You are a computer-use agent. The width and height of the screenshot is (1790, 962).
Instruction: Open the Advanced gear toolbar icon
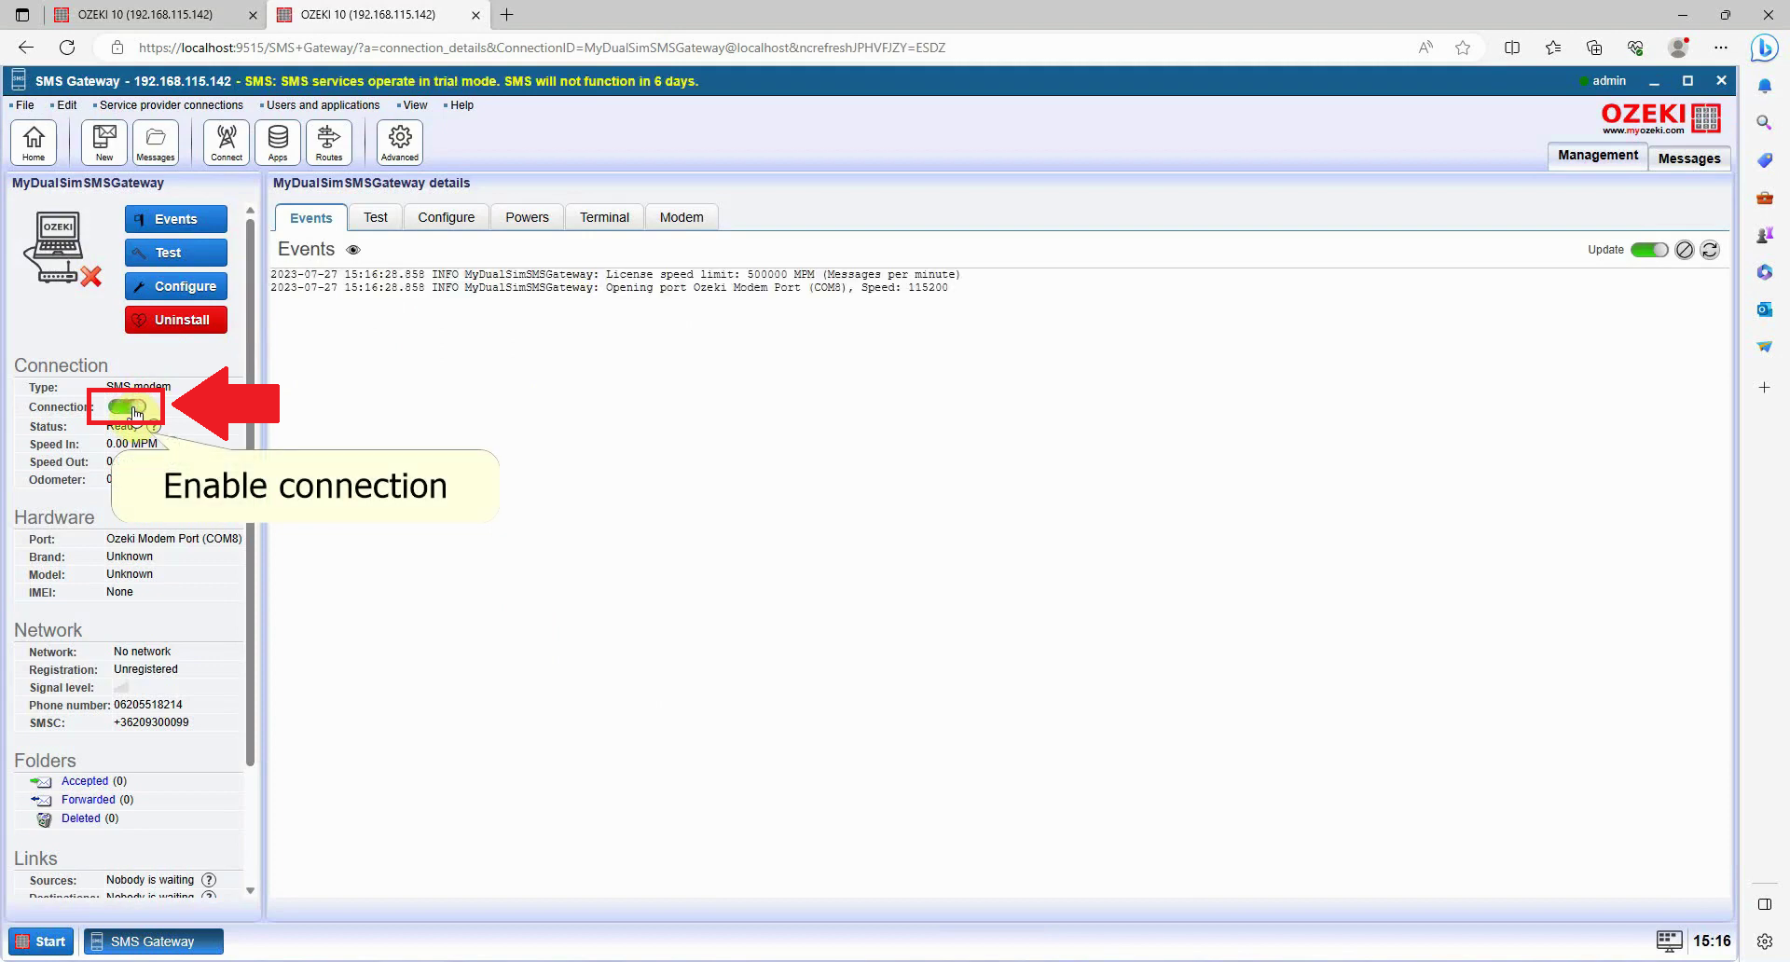[x=400, y=143]
